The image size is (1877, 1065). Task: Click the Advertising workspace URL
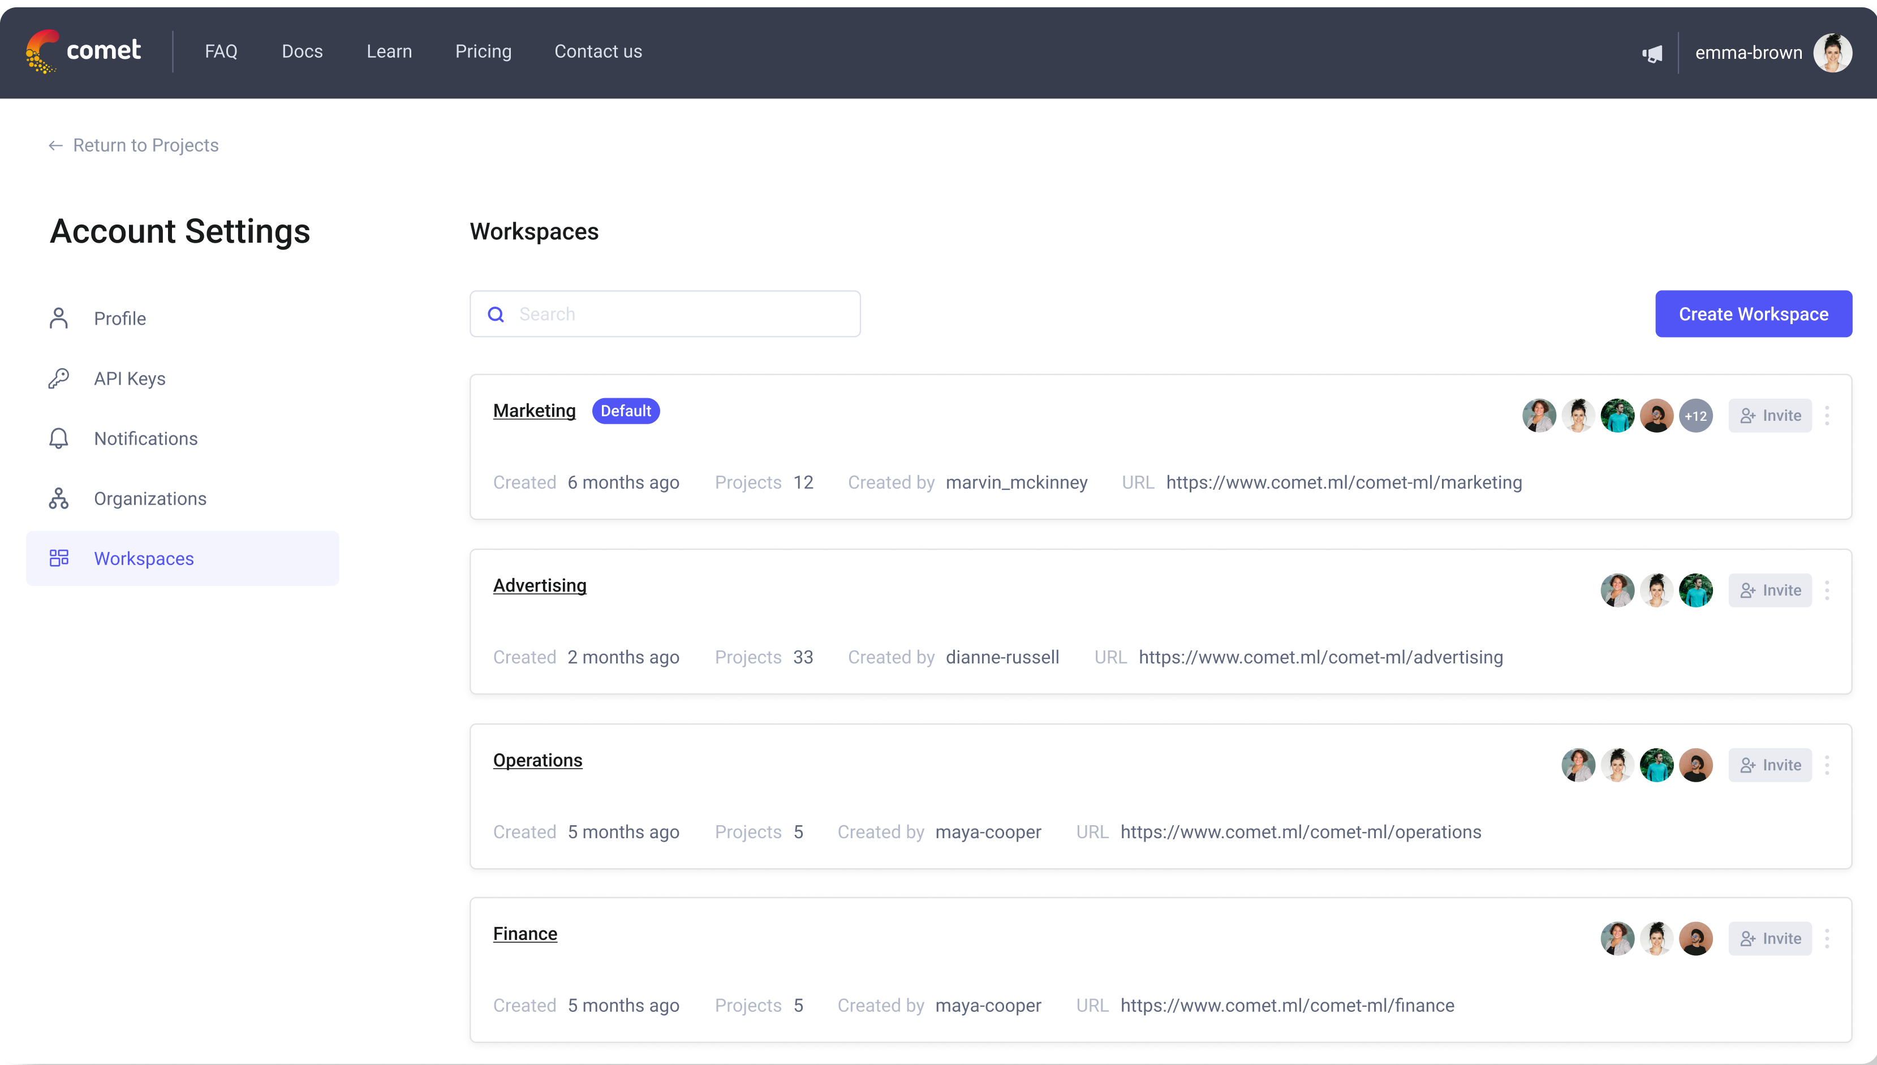[x=1320, y=657]
